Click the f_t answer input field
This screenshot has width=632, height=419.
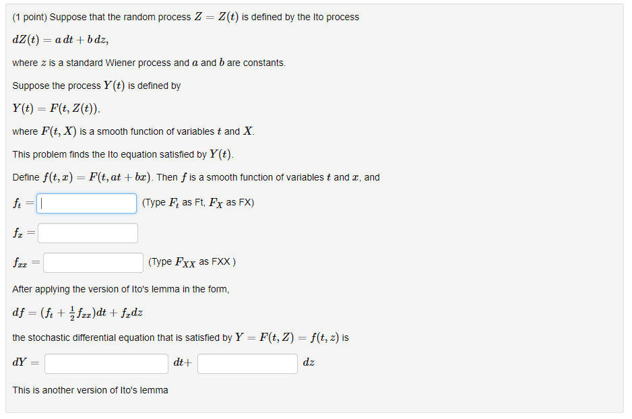[86, 203]
